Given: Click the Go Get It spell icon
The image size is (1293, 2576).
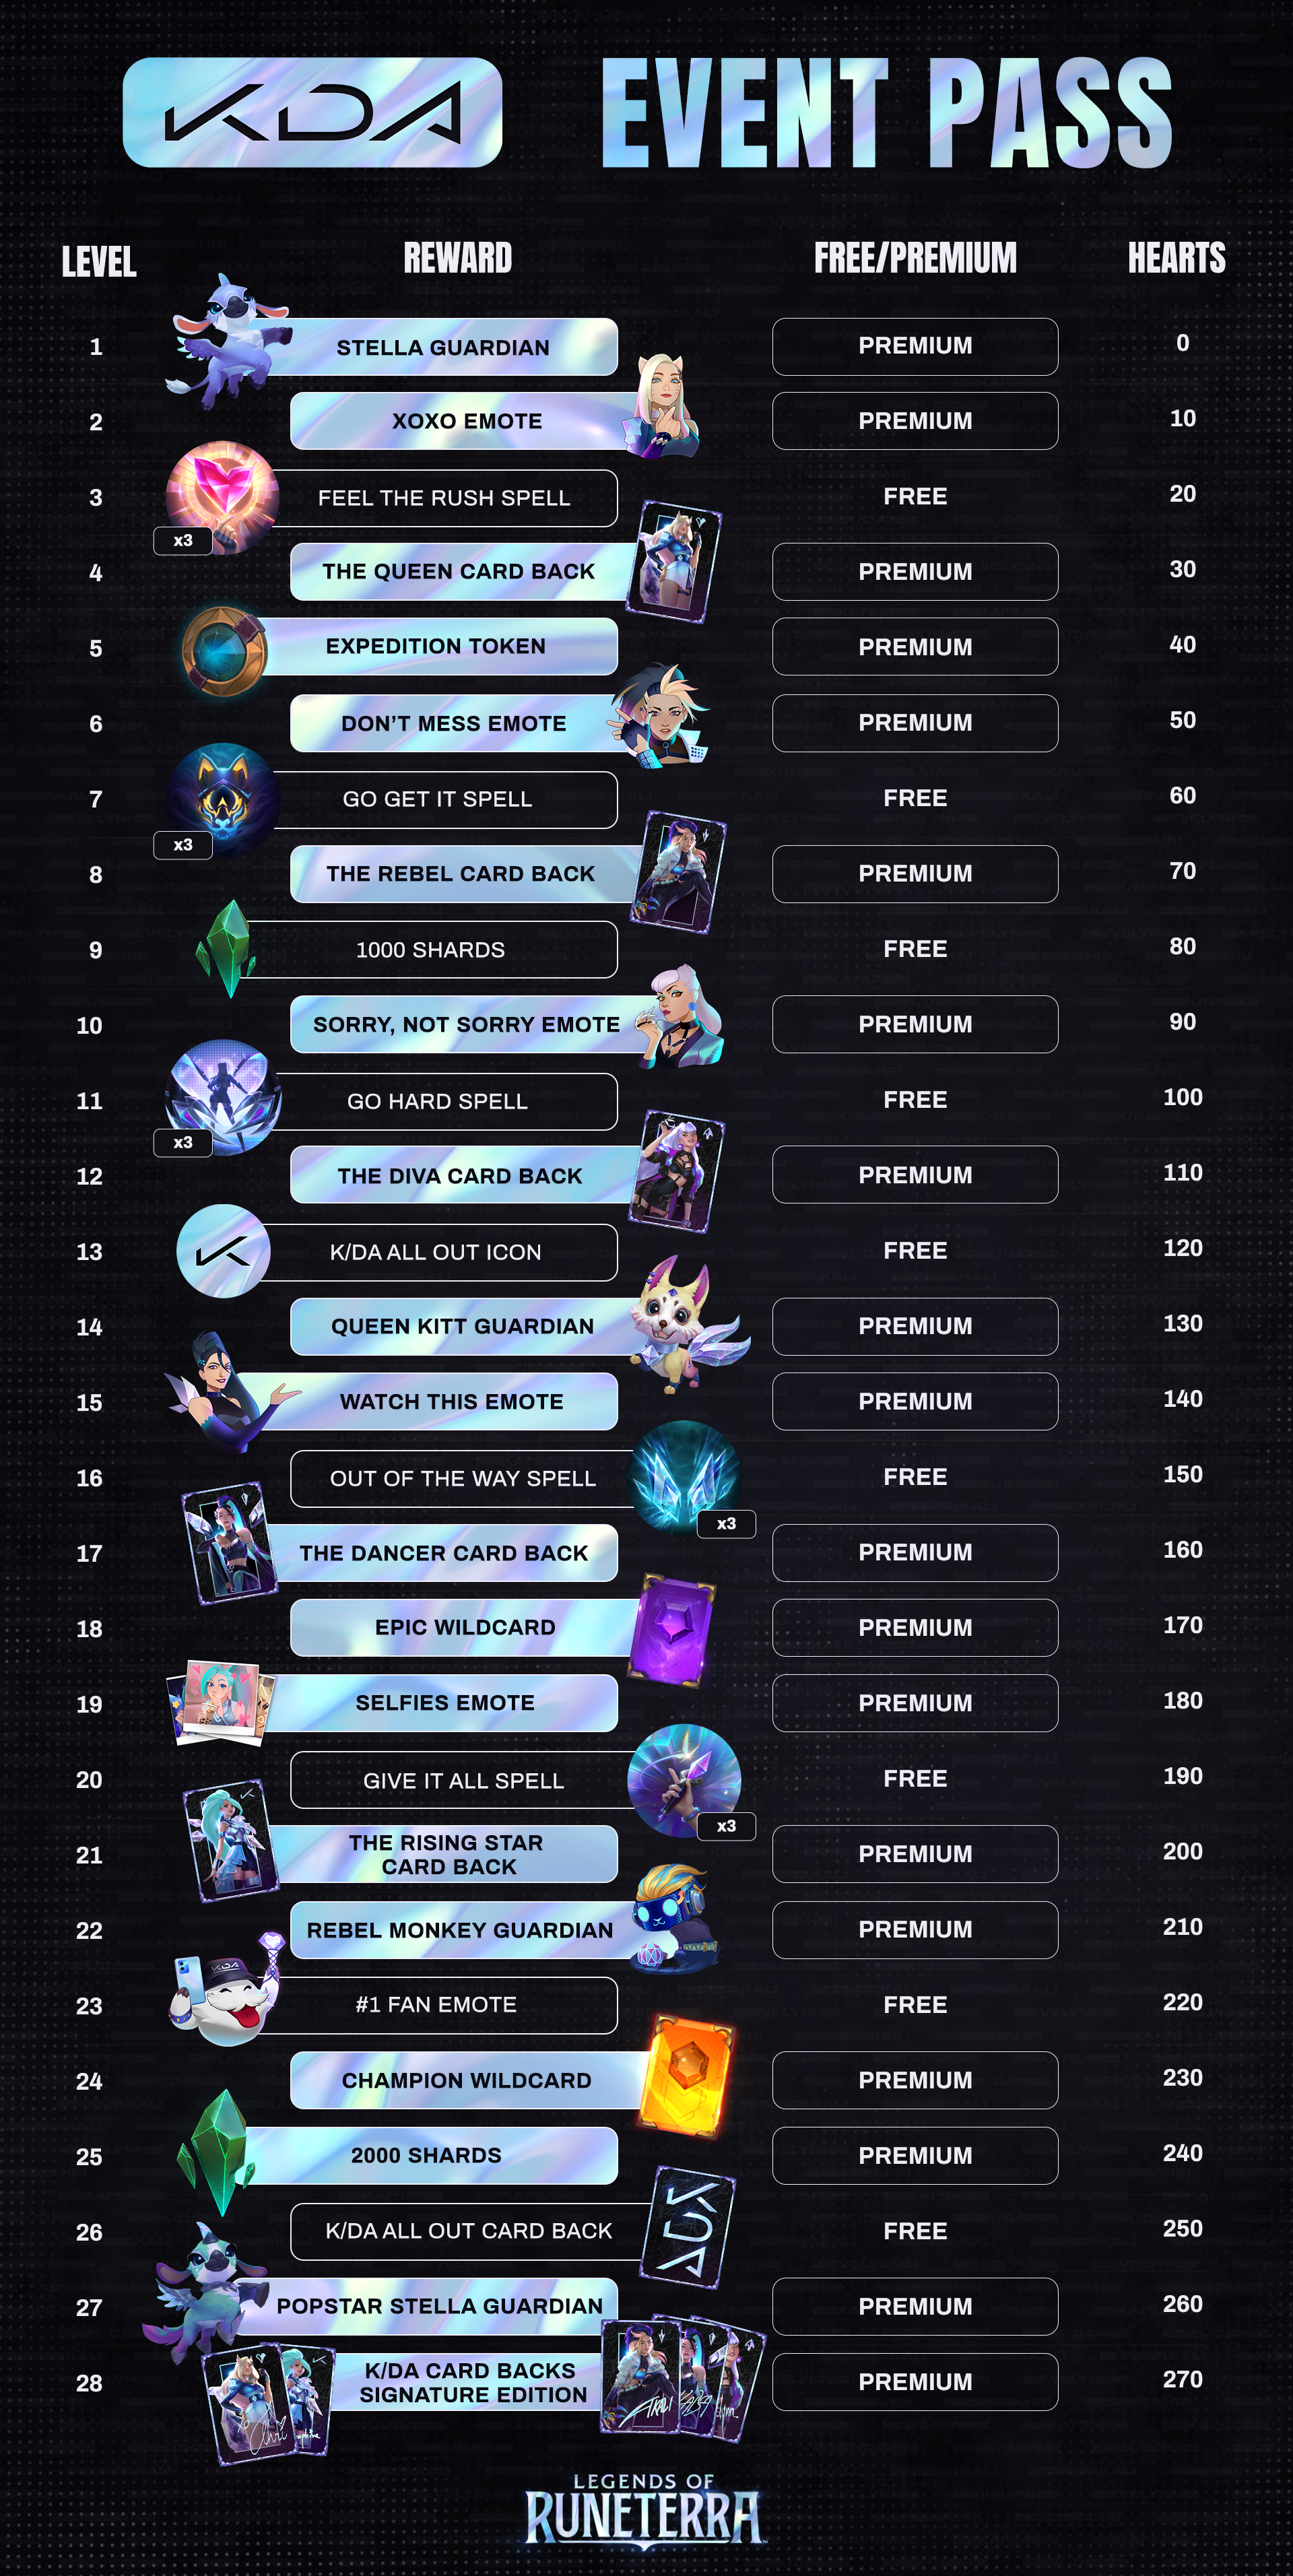Looking at the screenshot, I should 223,798.
